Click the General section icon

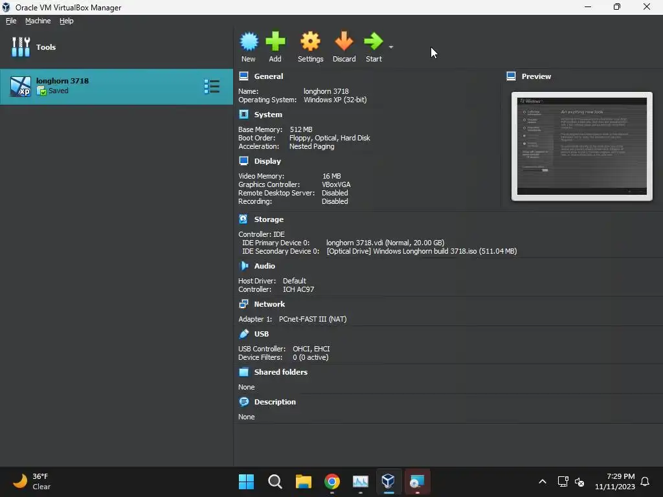pyautogui.click(x=243, y=76)
